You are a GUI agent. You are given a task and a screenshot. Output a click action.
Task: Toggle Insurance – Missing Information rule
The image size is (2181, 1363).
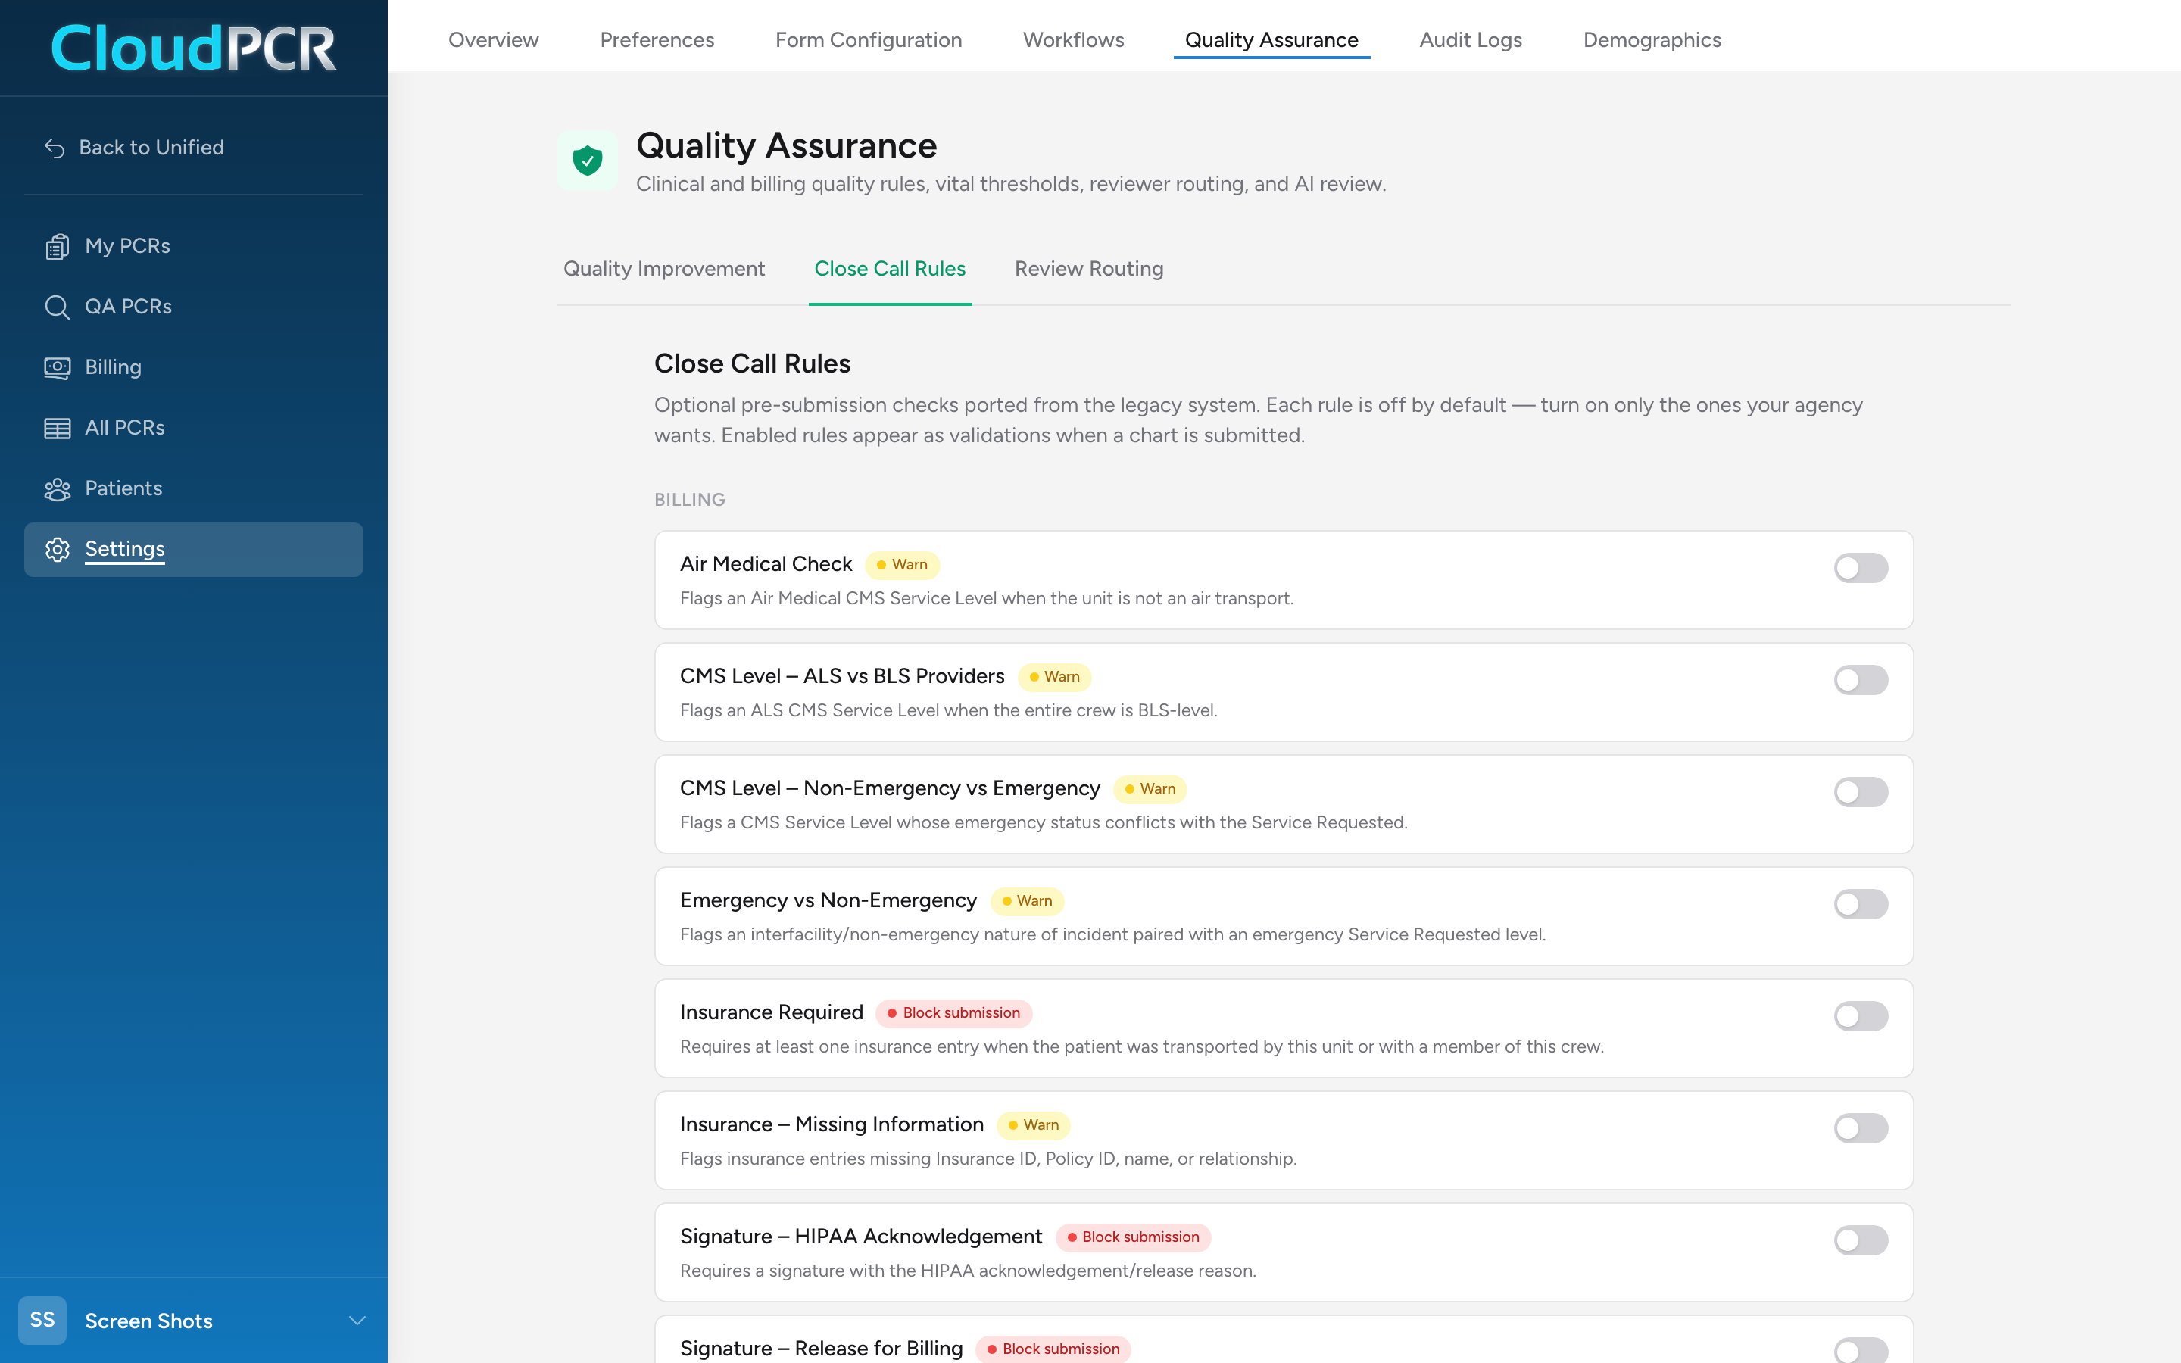coord(1860,1128)
